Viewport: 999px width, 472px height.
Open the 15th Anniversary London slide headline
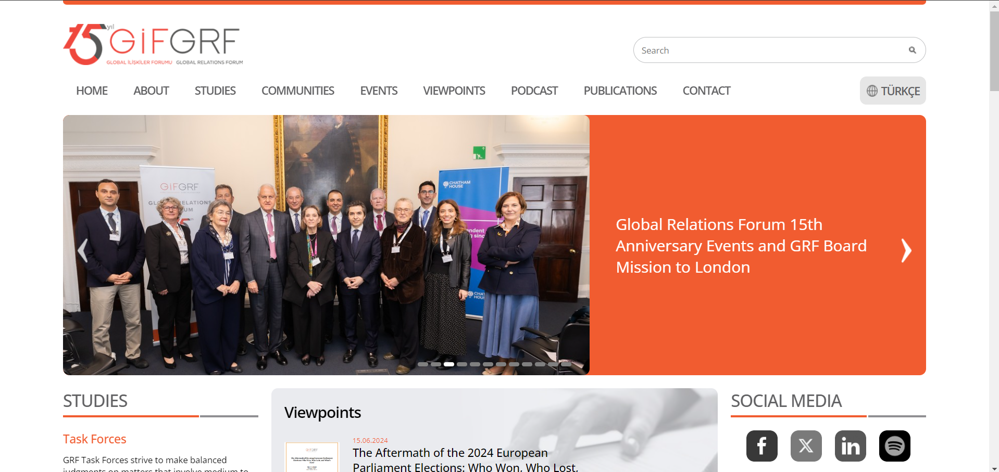pyautogui.click(x=741, y=246)
